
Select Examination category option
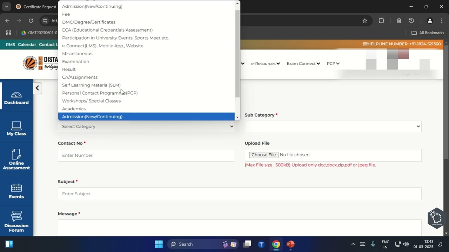[146, 61]
